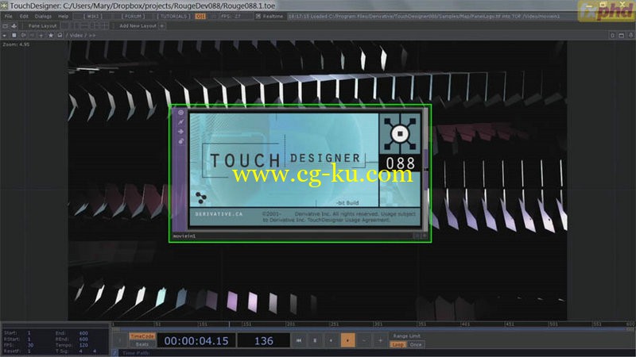
Task: Step forward one frame with plus button
Action: pyautogui.click(x=380, y=341)
